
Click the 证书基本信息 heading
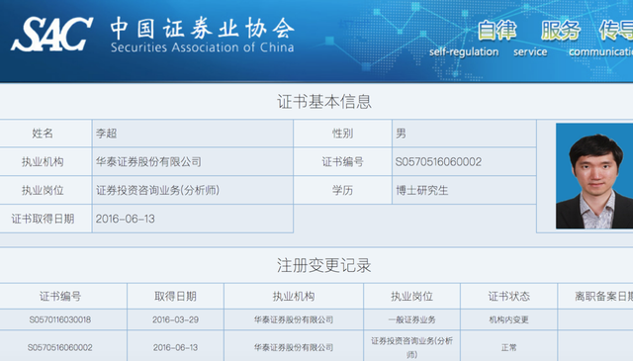[x=323, y=102]
